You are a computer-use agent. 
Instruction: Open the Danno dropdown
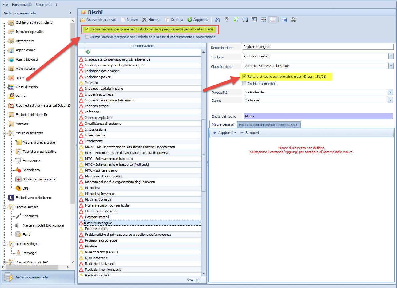click(x=390, y=100)
